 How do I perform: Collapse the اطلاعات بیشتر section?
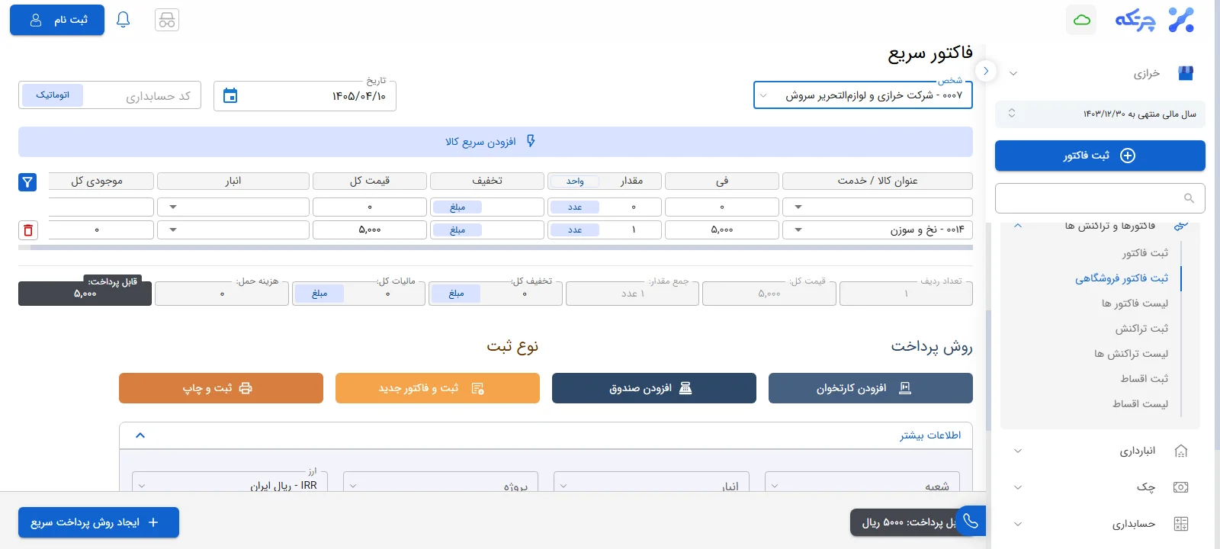click(x=140, y=435)
